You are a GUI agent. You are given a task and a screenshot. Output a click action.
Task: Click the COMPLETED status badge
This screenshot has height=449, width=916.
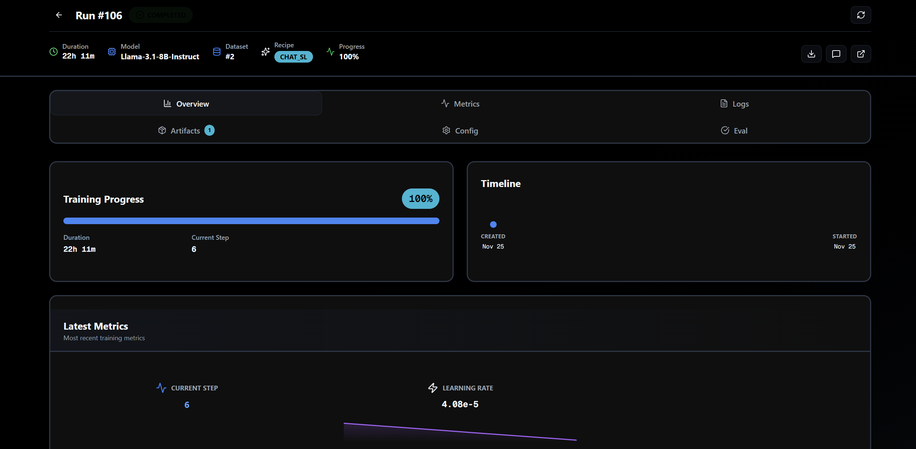[x=161, y=15]
